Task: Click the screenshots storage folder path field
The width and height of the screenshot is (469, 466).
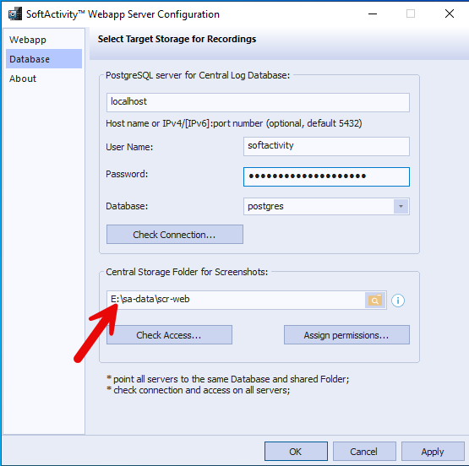Action: tap(236, 300)
